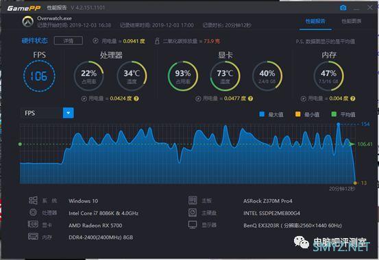Click the graphics card icon

pyautogui.click(x=33, y=224)
